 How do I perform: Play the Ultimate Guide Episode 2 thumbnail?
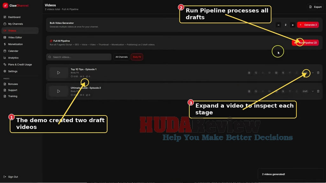point(59,91)
